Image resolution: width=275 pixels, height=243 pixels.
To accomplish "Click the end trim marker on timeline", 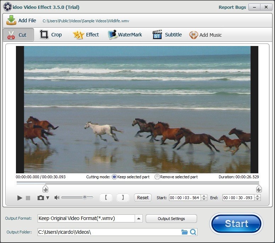I will pyautogui.click(x=259, y=189).
